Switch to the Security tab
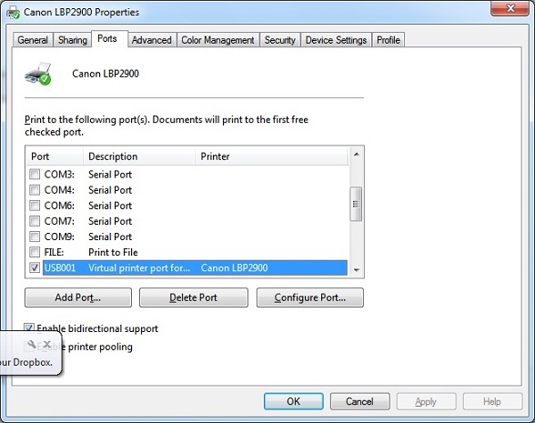Image resolution: width=535 pixels, height=423 pixels. tap(280, 40)
